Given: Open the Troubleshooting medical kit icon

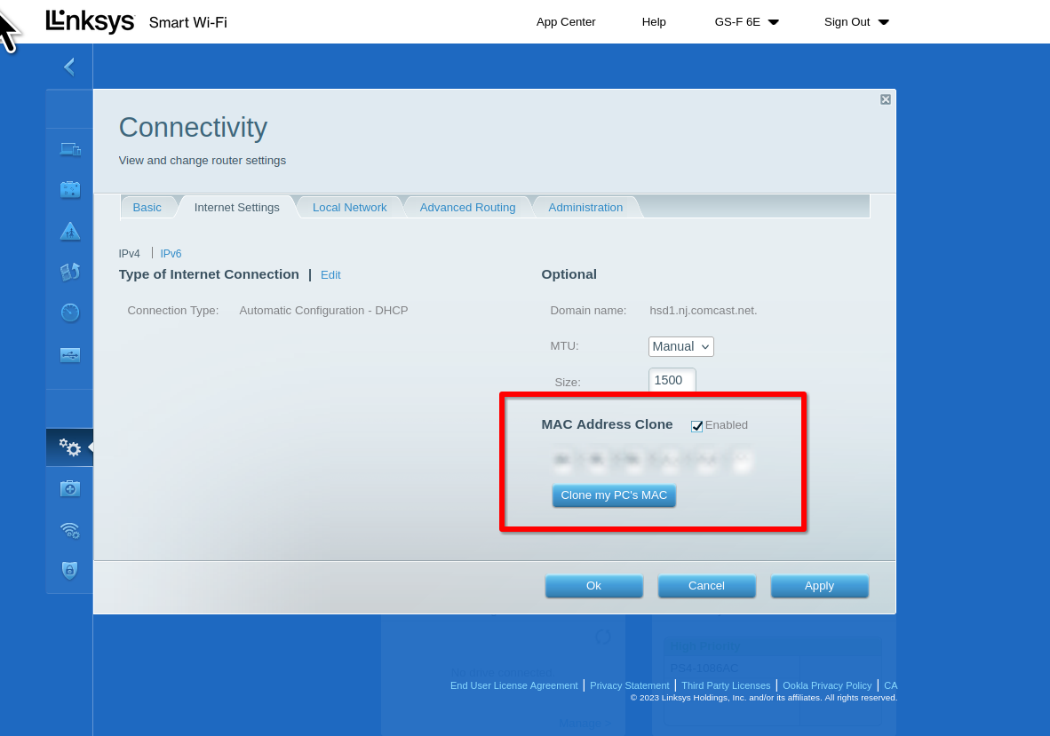Looking at the screenshot, I should click(x=69, y=488).
